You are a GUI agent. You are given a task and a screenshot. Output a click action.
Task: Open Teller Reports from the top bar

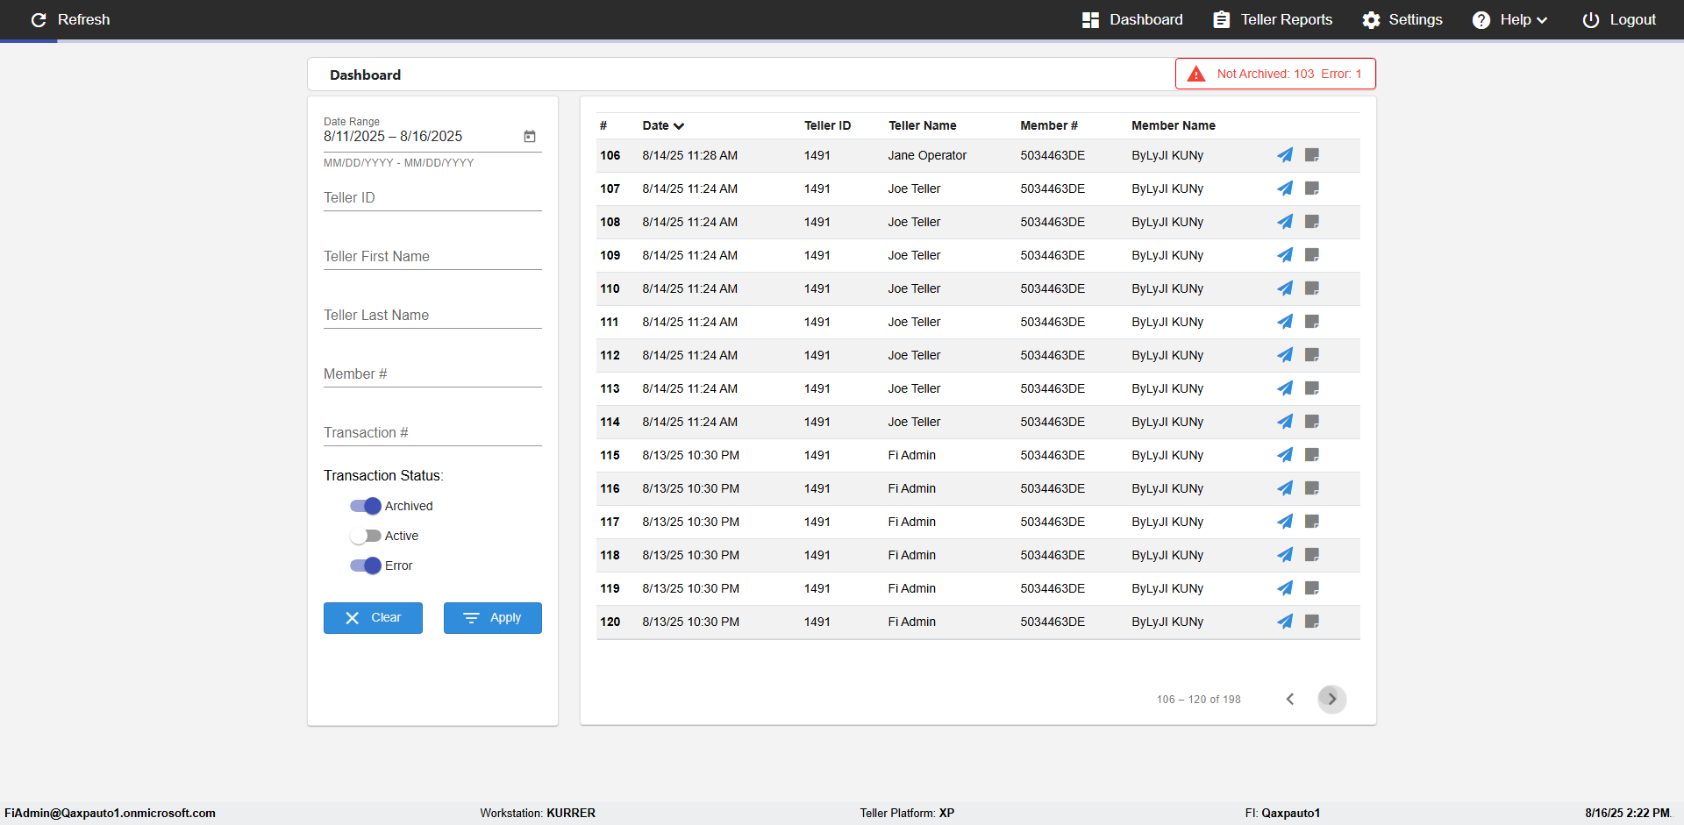1273,19
